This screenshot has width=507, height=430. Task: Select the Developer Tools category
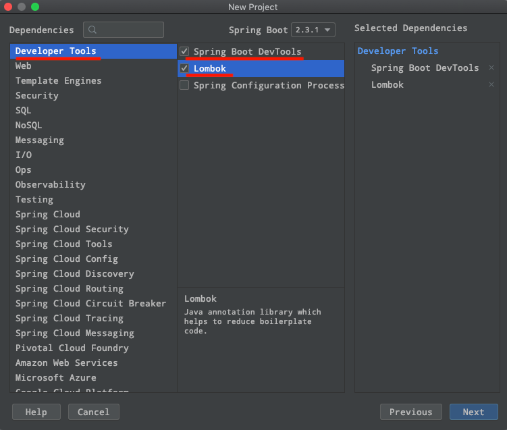93,51
